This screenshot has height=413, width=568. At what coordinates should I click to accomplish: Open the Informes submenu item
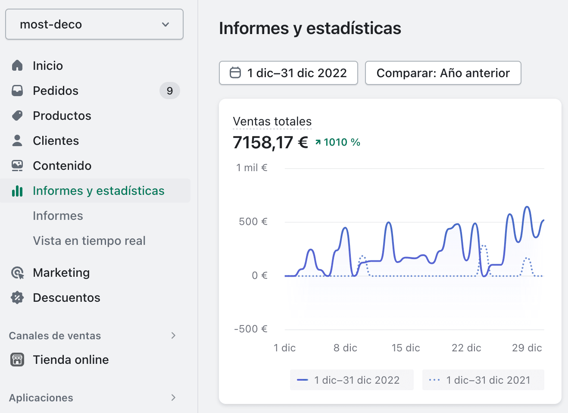58,216
